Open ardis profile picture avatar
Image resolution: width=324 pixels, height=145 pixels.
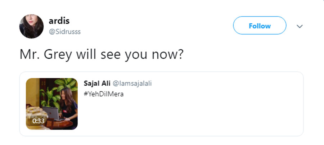pyautogui.click(x=31, y=26)
